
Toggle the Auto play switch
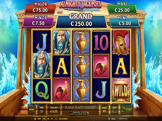tap(114, 111)
